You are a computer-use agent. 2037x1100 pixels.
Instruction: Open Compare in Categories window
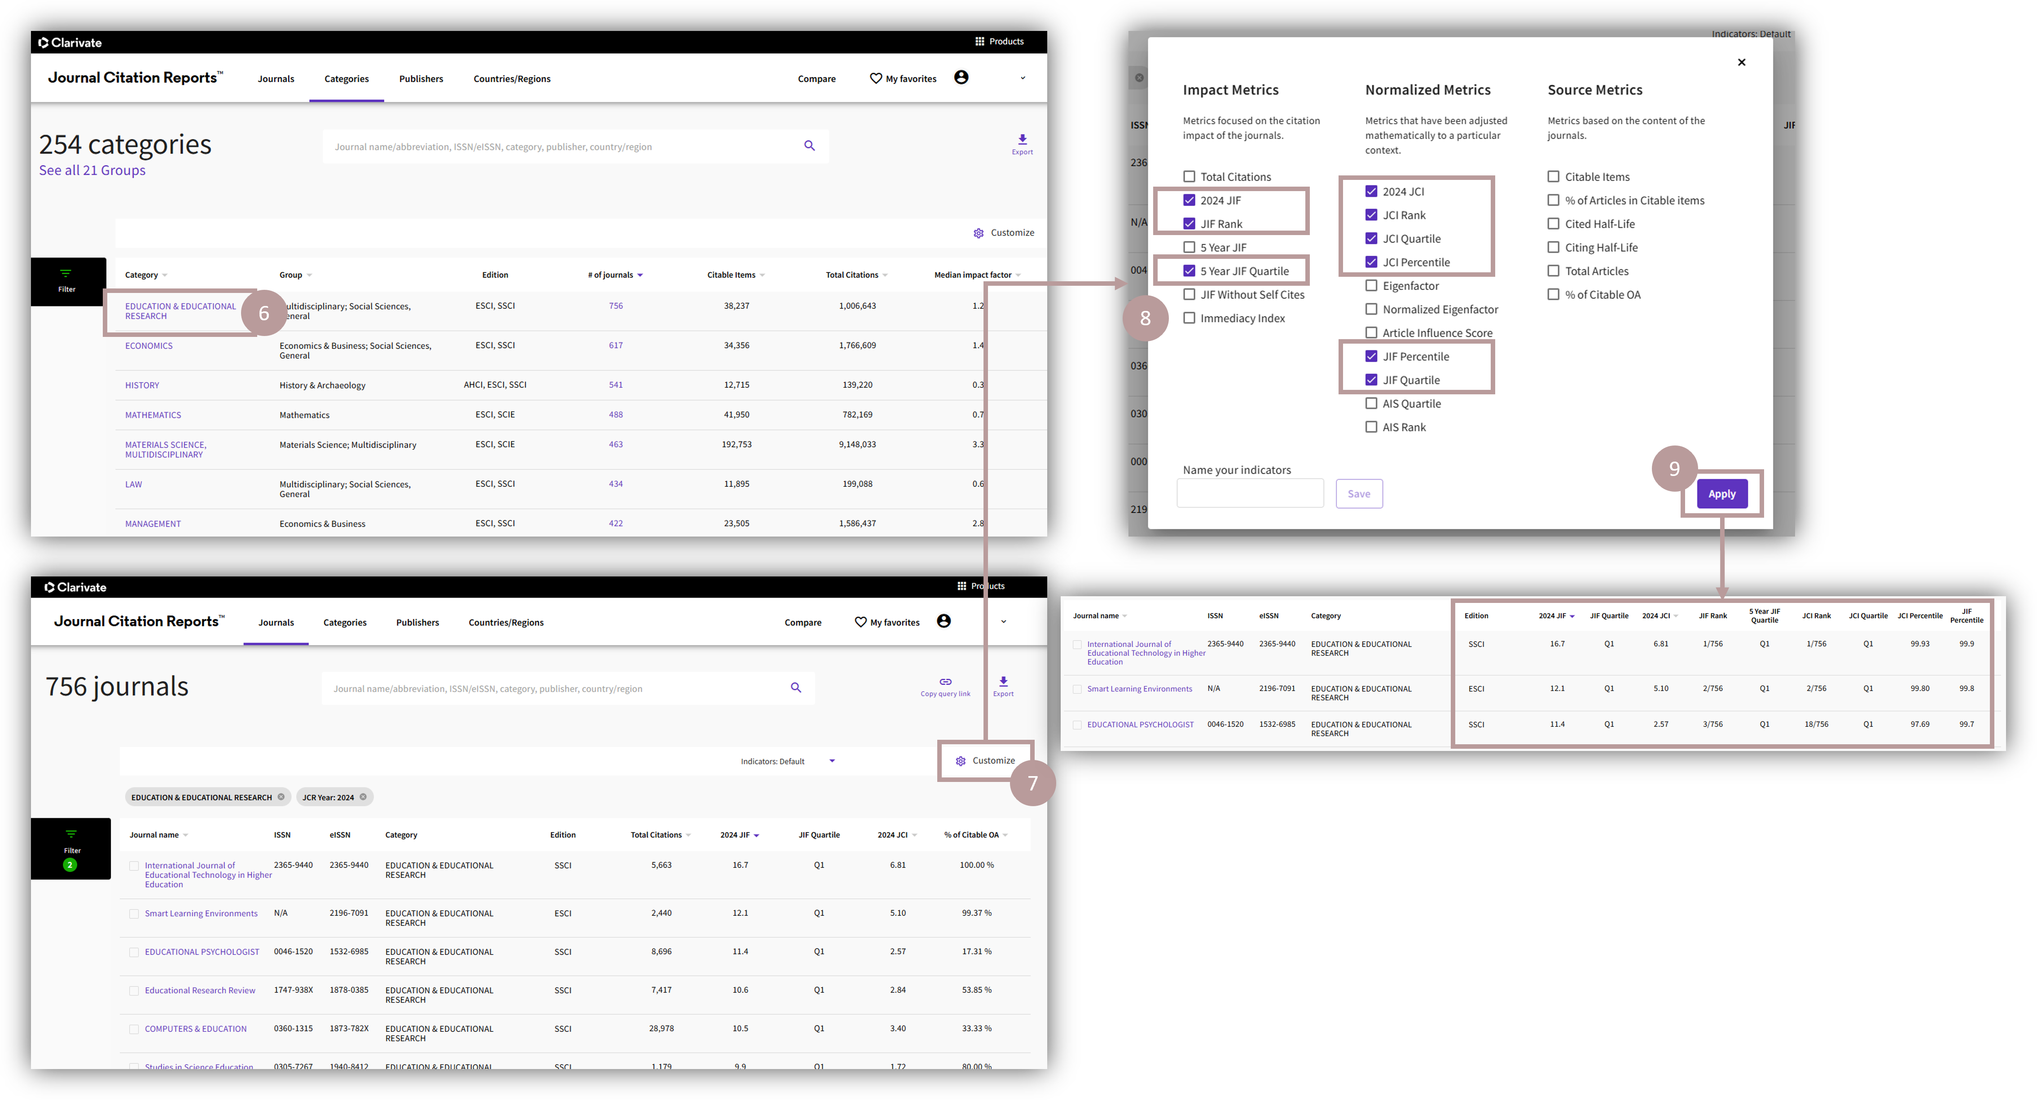point(816,78)
